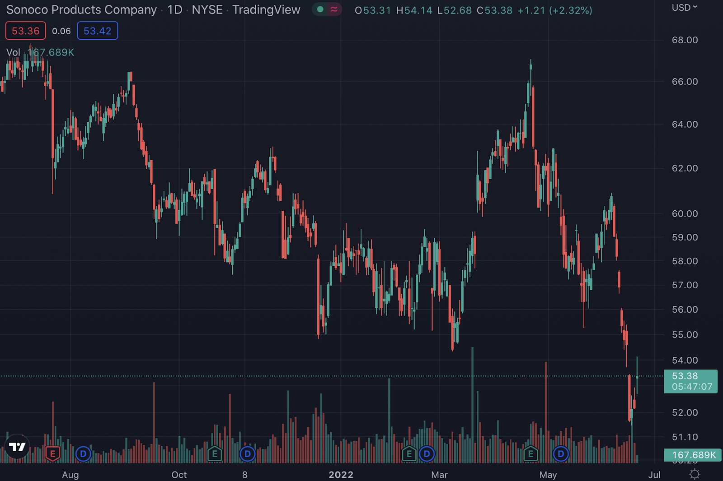This screenshot has width=723, height=481.
Task: Click the 57.00 price axis label
Action: click(x=685, y=285)
